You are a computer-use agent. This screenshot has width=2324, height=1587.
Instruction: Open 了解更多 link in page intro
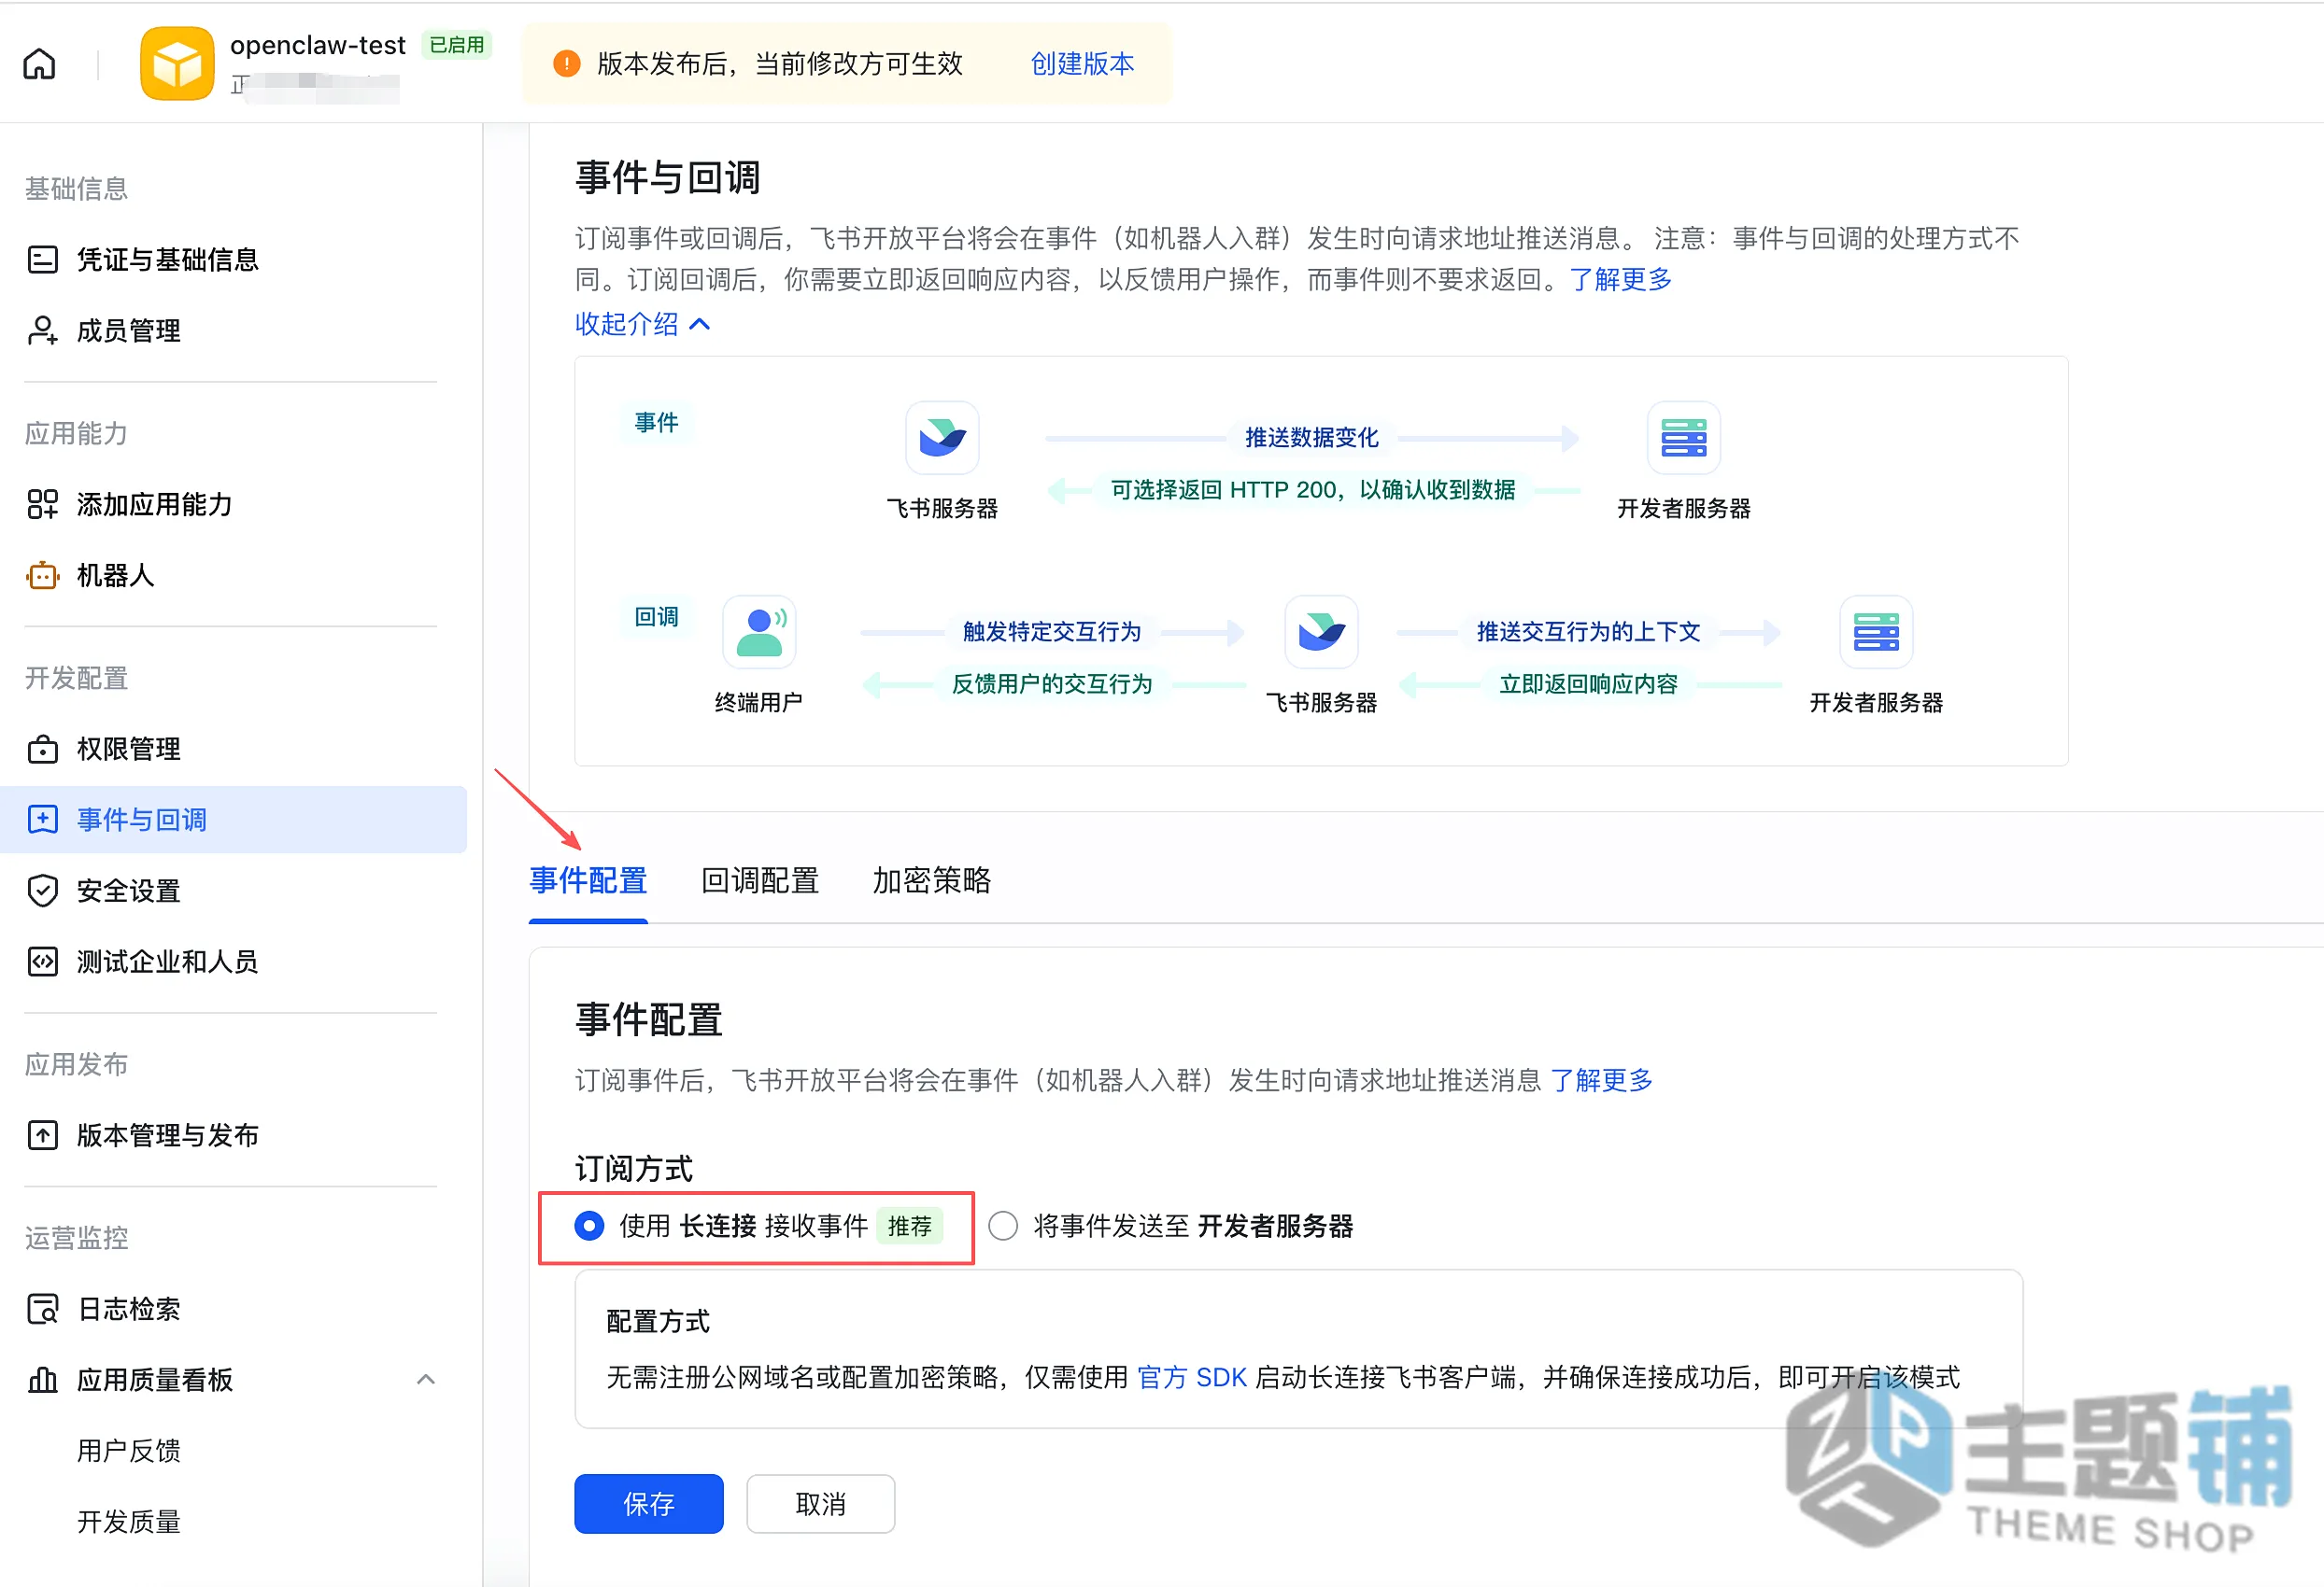[1621, 280]
